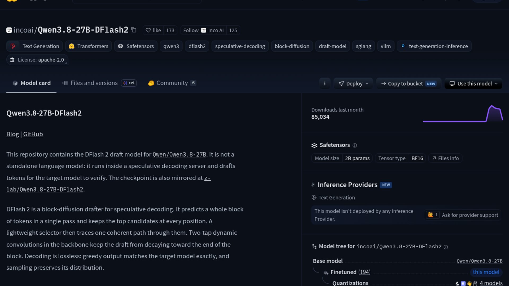Select the text-generation-inference tag
509x286 pixels.
point(434,46)
